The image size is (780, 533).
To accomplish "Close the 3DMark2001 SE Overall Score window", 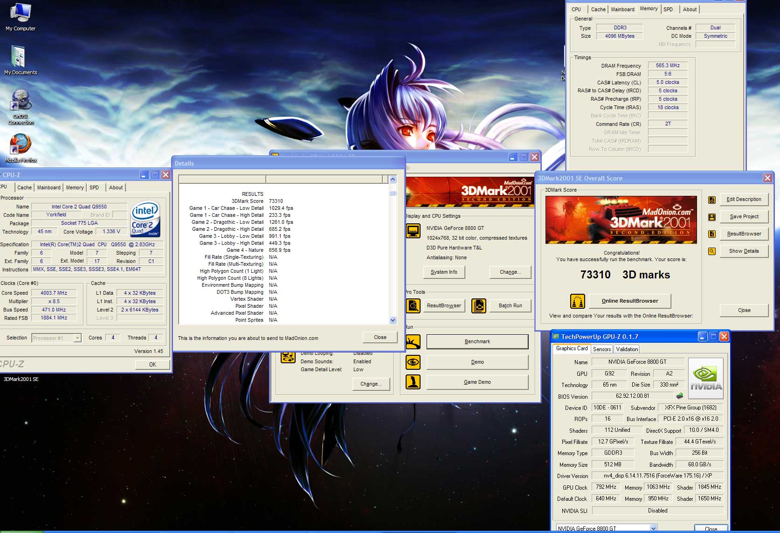I will click(767, 178).
